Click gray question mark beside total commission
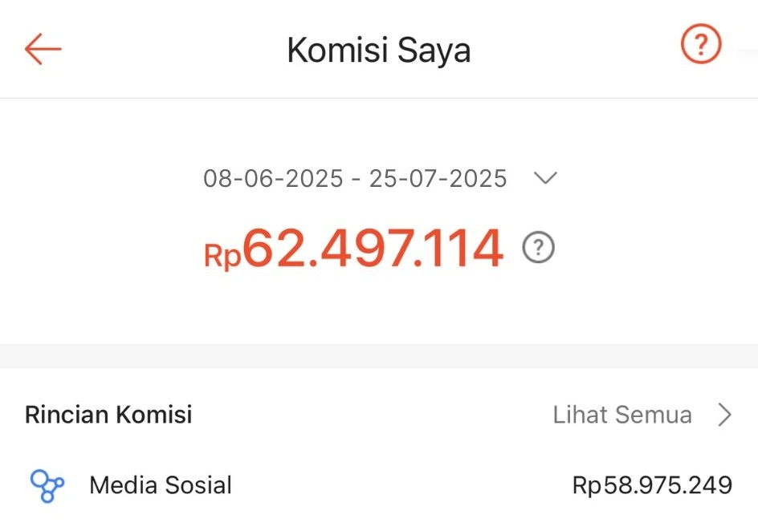758x531 pixels. (x=538, y=249)
